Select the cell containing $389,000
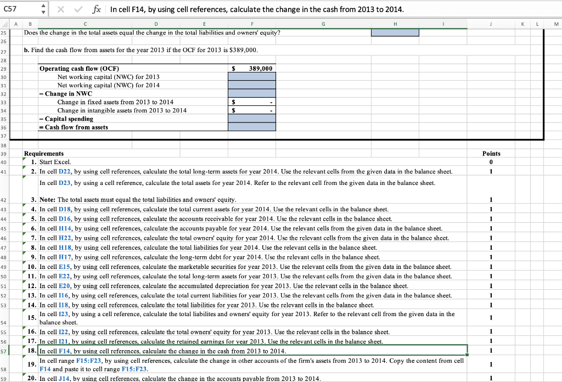The height and width of the screenshot is (382, 562). click(252, 69)
